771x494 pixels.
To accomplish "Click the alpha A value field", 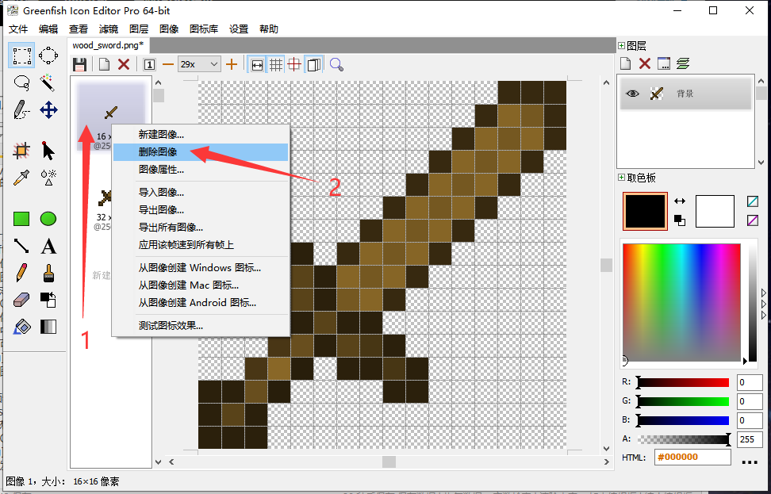I will 750,439.
